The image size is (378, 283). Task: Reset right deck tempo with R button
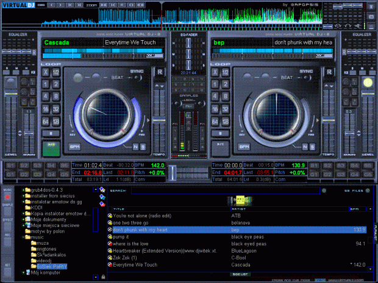[x=329, y=72]
